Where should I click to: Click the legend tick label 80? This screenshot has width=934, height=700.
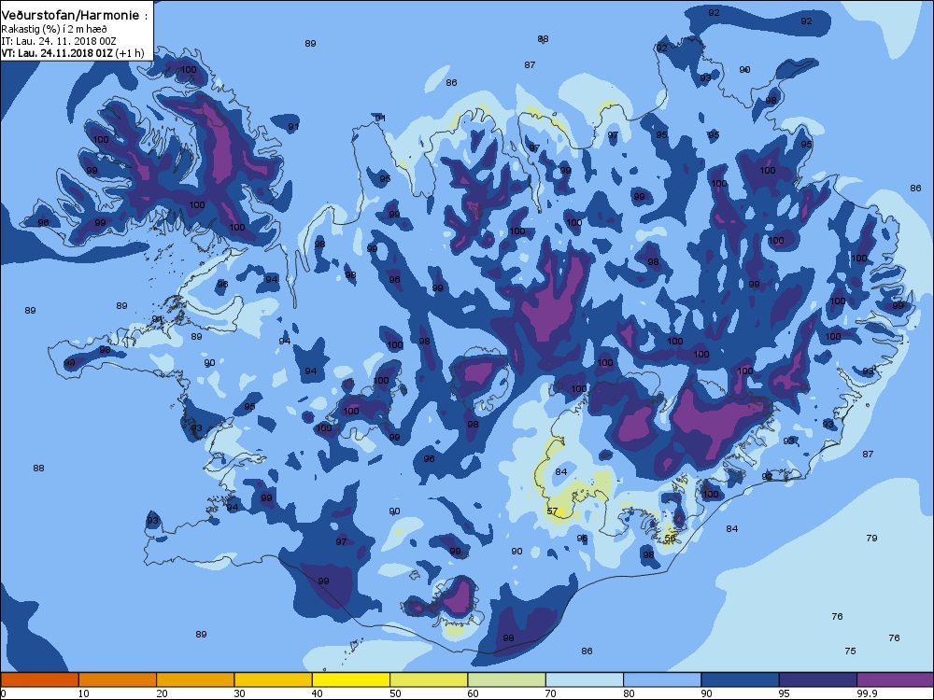tap(629, 693)
